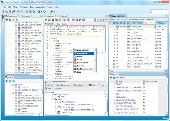The image size is (170, 121).
Task: Click the New Connection green plus icon
Action: 6,20
